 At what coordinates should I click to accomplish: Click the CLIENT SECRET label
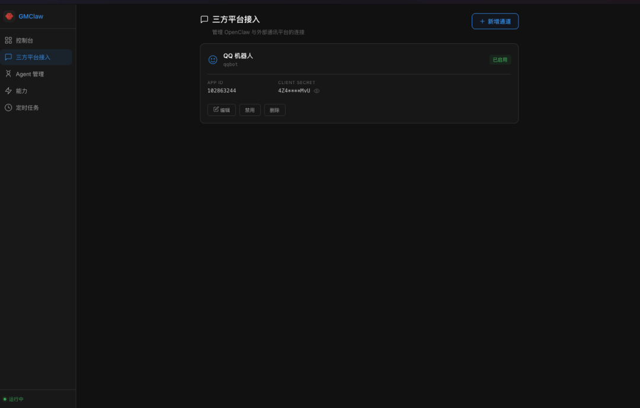[x=297, y=82]
